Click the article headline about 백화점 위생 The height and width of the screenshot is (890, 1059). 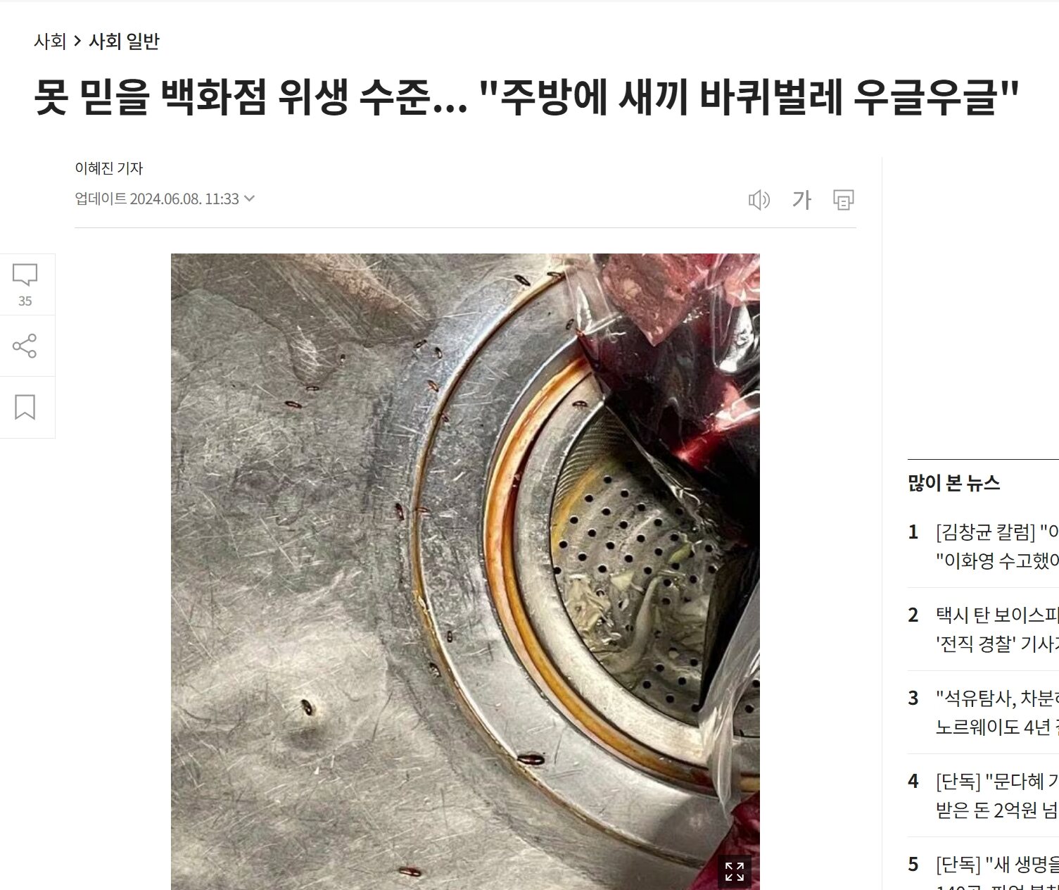pyautogui.click(x=527, y=97)
